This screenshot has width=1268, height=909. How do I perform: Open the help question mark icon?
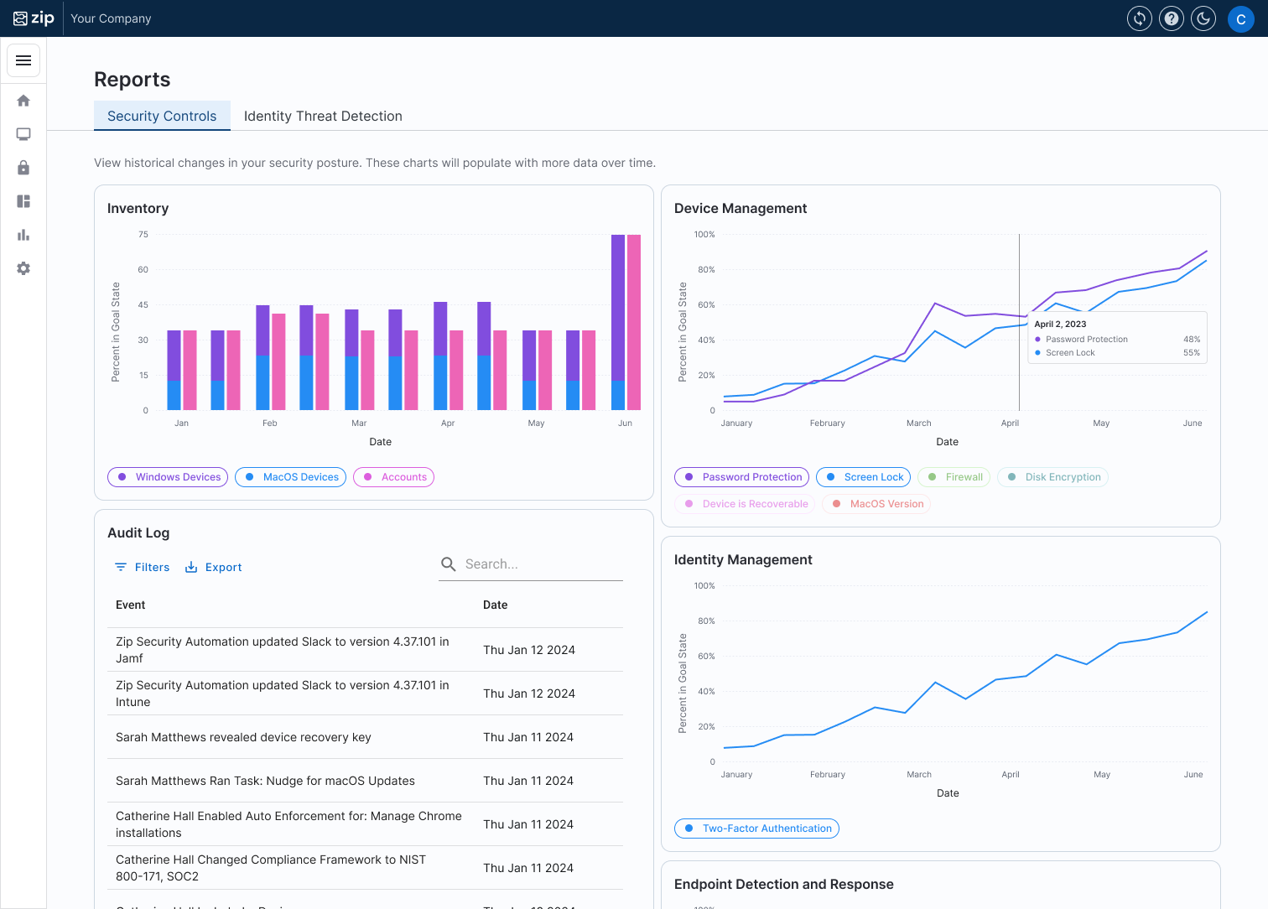pos(1172,18)
